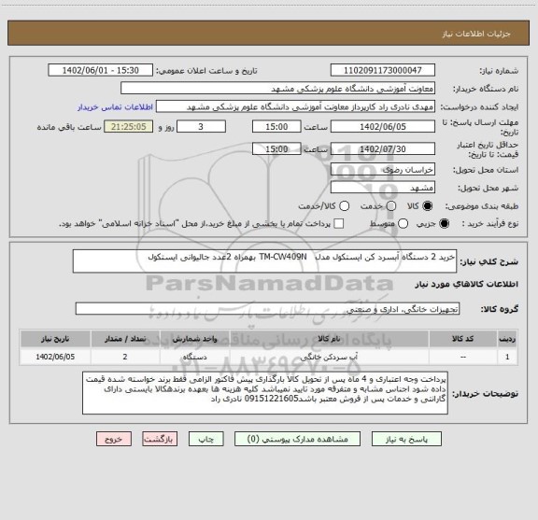The width and height of the screenshot is (538, 520).
Task: Click the آب سردکن خانگی item cell
Action: point(329,357)
